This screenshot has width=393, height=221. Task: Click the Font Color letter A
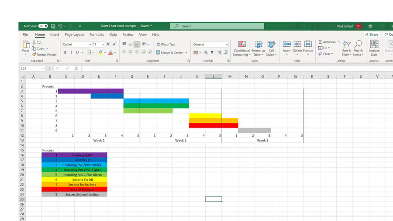coord(110,52)
